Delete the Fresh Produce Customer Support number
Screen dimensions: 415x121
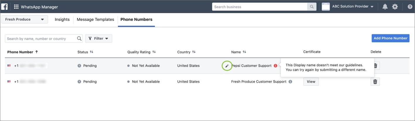pyautogui.click(x=375, y=82)
